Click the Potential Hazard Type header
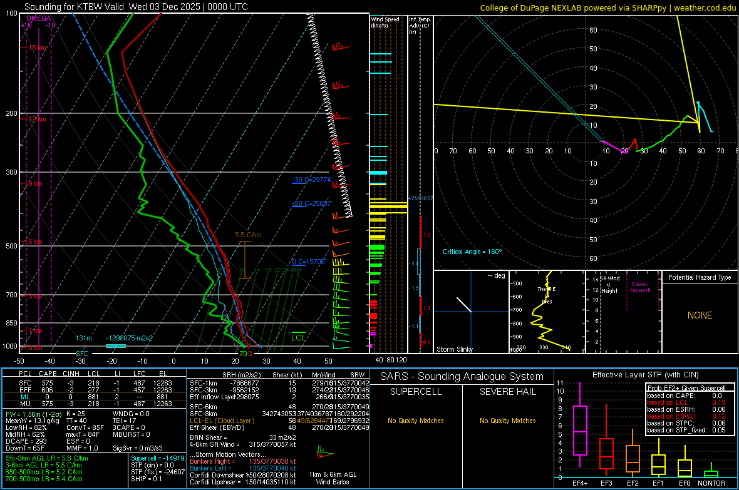The width and height of the screenshot is (739, 490). pos(700,277)
